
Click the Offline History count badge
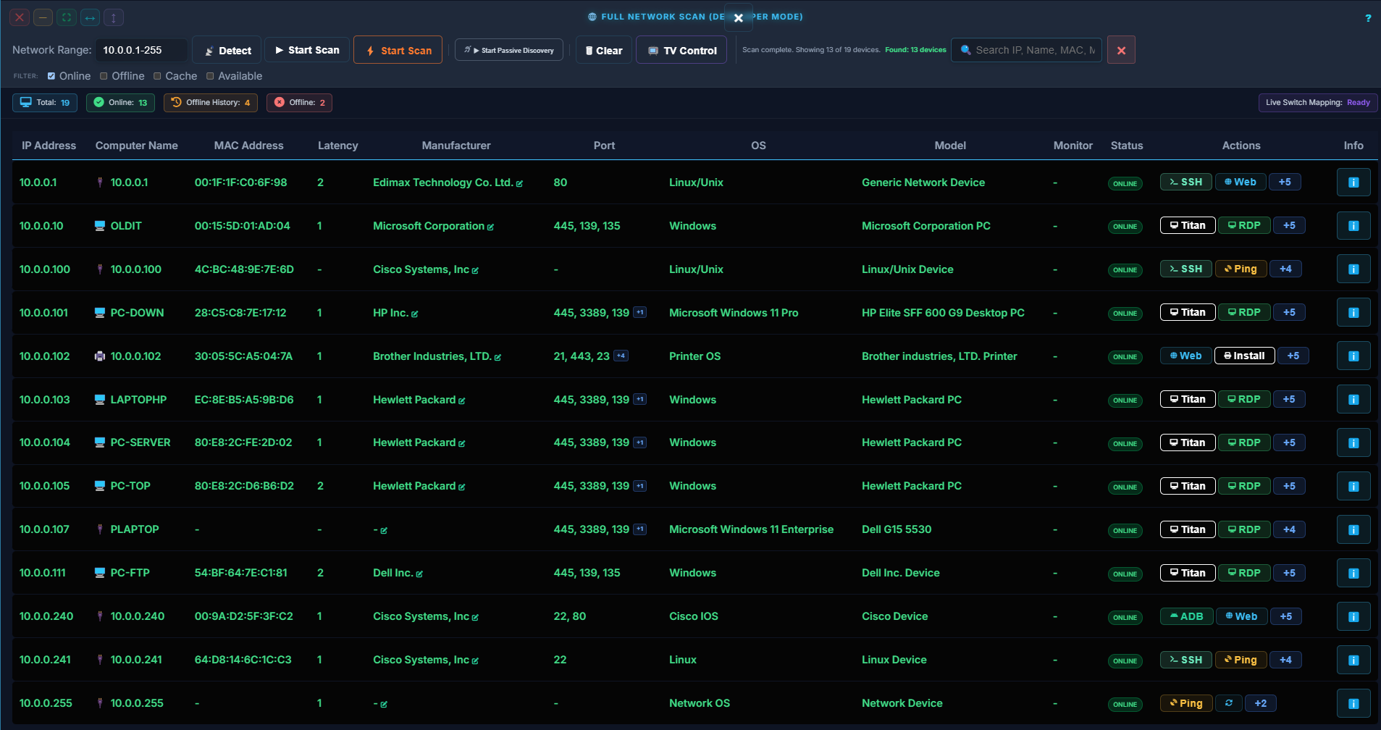coord(211,102)
